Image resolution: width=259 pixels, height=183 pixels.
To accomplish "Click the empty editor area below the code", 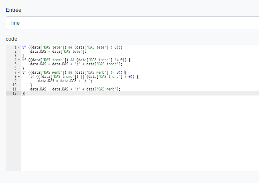I will [100, 134].
